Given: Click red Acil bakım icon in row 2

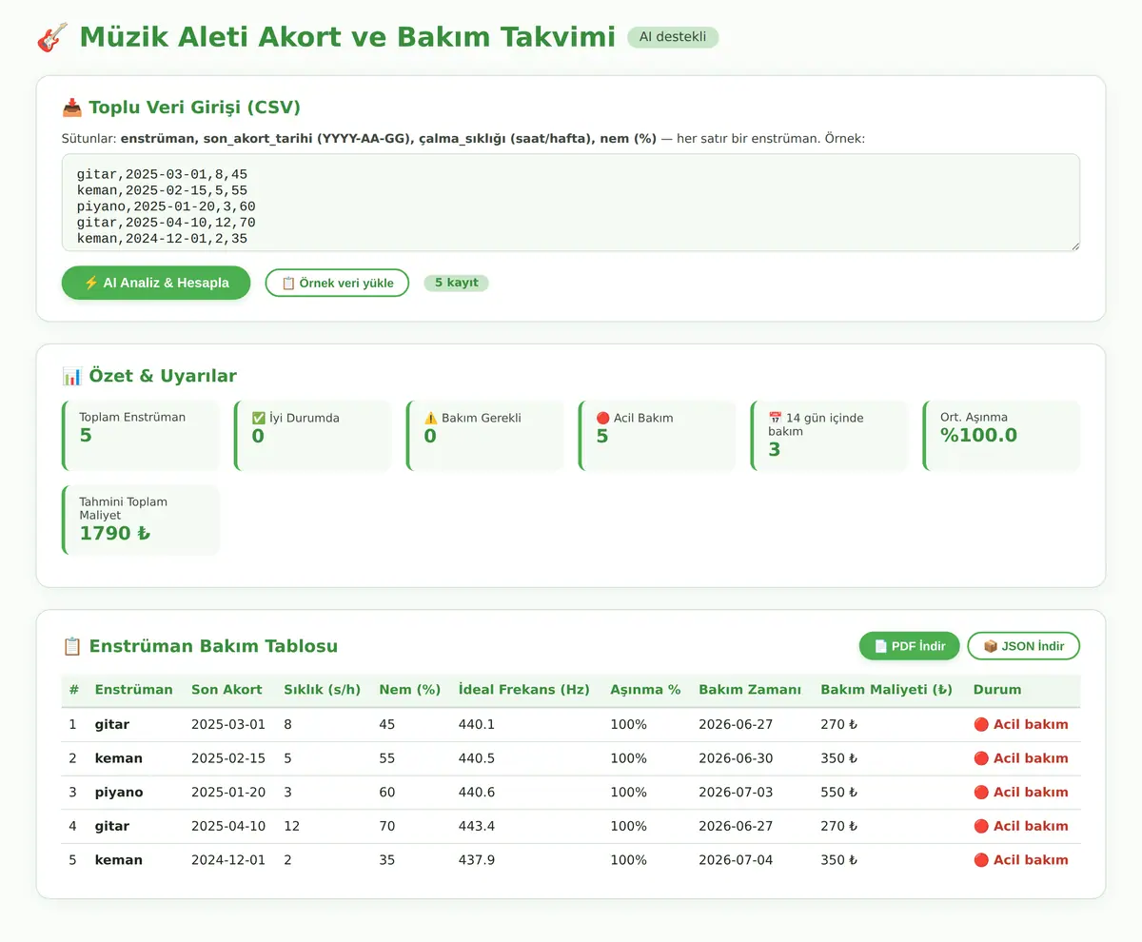Looking at the screenshot, I should (x=981, y=758).
